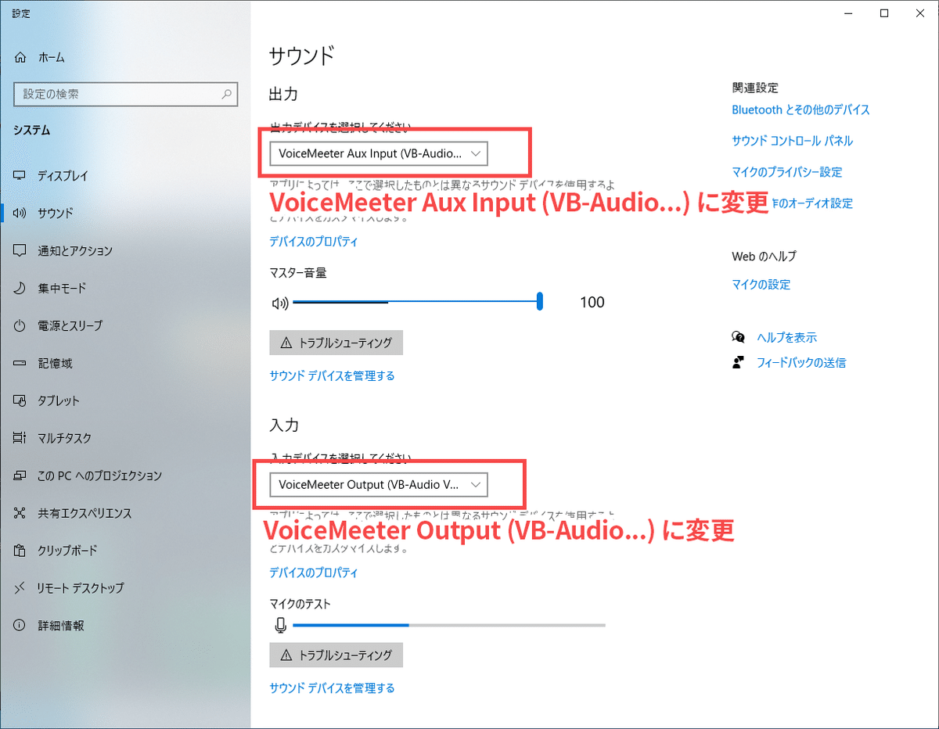Click the Give feedback person icon

click(738, 362)
